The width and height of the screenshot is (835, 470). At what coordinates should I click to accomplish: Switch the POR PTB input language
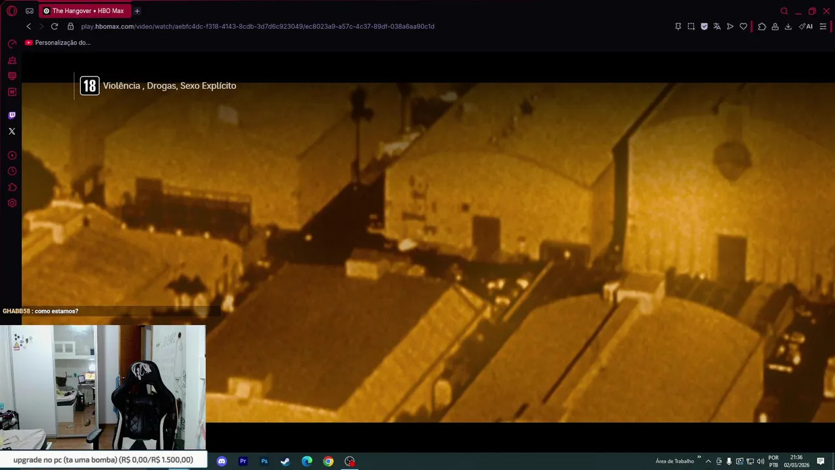[x=774, y=462]
